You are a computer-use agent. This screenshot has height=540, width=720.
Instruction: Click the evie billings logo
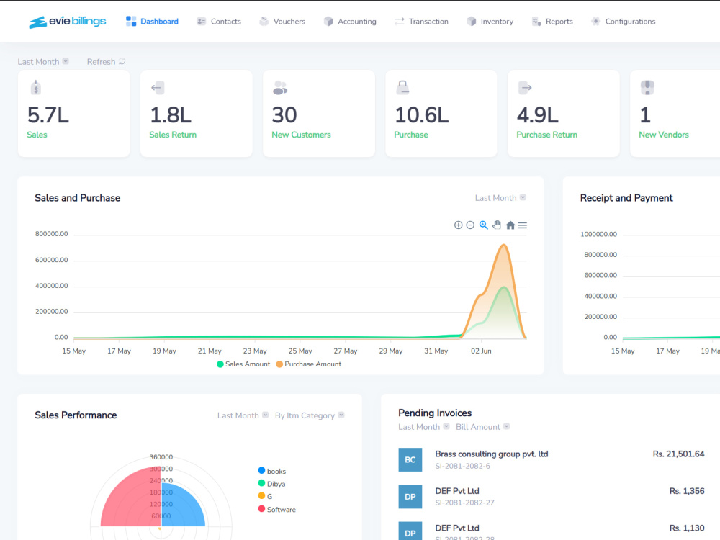(x=68, y=22)
